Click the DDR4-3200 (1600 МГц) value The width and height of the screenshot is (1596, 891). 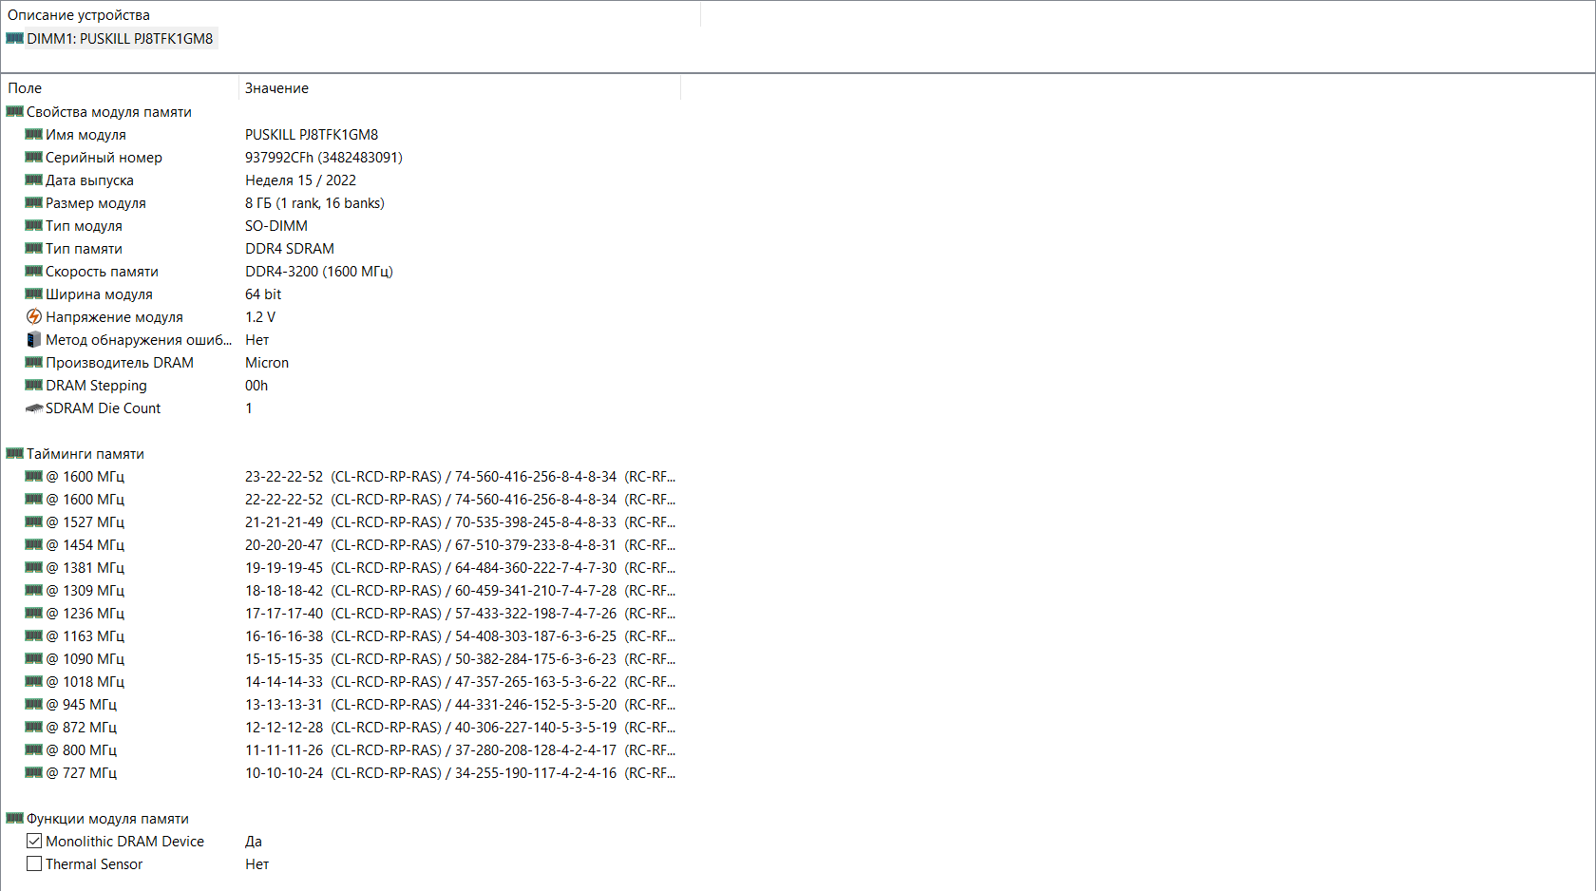click(319, 272)
